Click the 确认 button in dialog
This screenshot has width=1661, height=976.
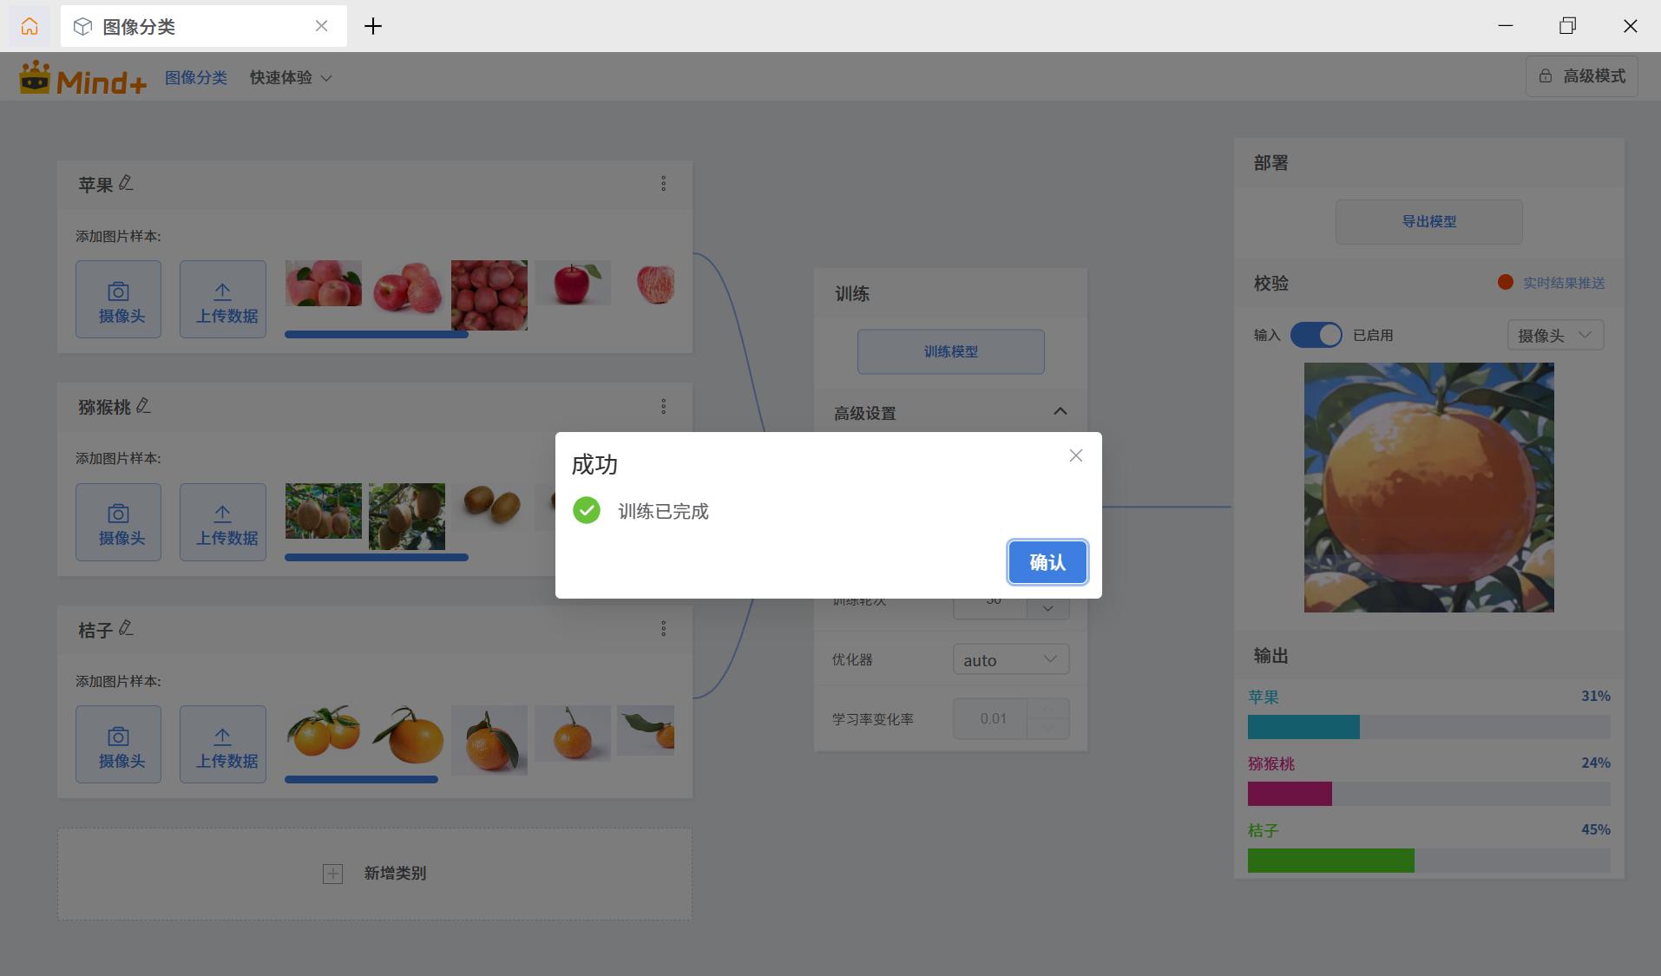pyautogui.click(x=1047, y=562)
